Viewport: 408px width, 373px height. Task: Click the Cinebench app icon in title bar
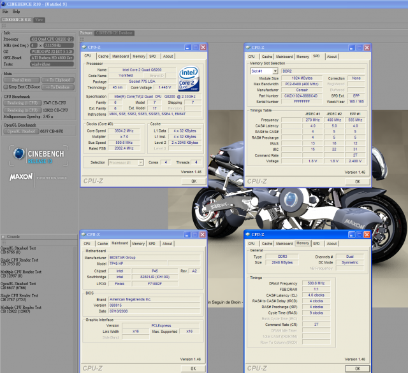click(3, 4)
